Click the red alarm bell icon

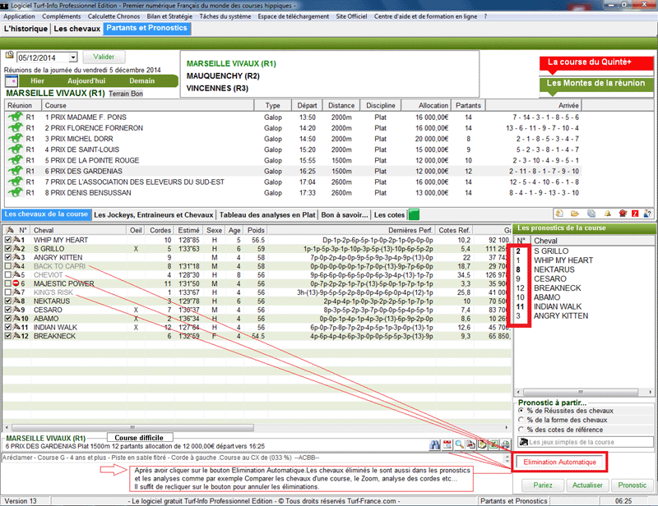coord(623,214)
